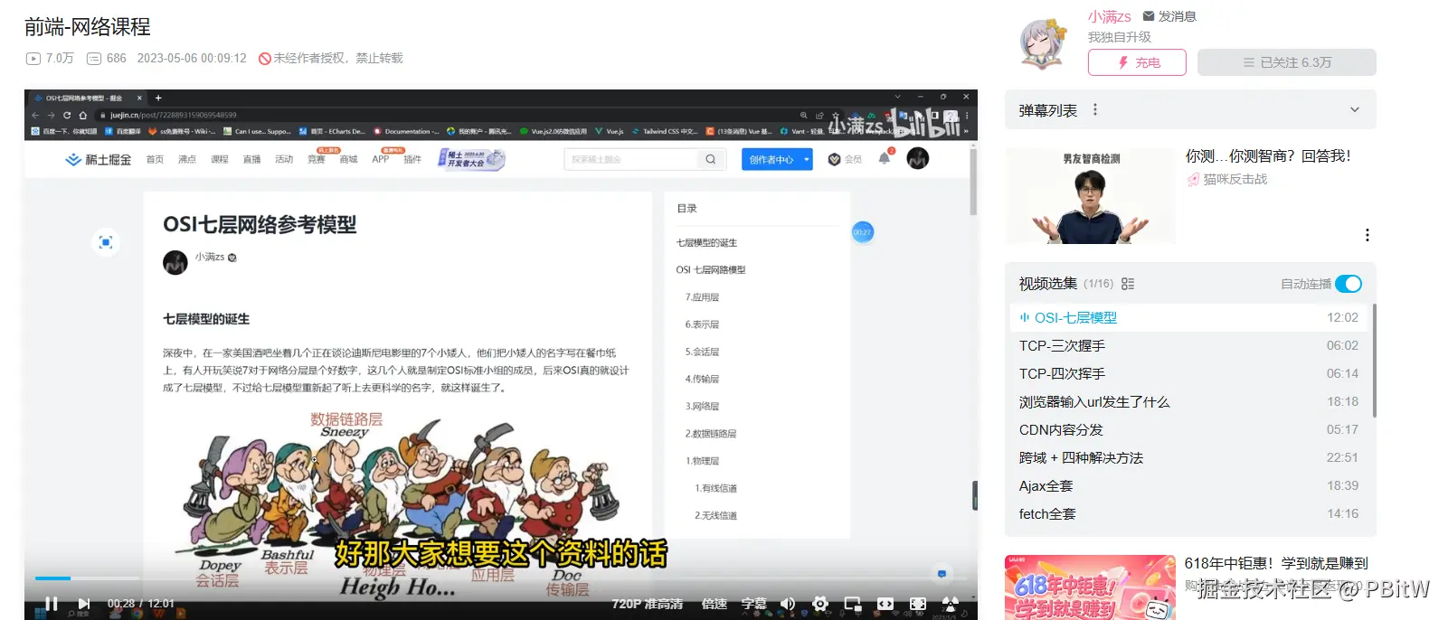Open the 720P 准高清 quality menu
Screen dimensions: 1448x620
point(647,604)
